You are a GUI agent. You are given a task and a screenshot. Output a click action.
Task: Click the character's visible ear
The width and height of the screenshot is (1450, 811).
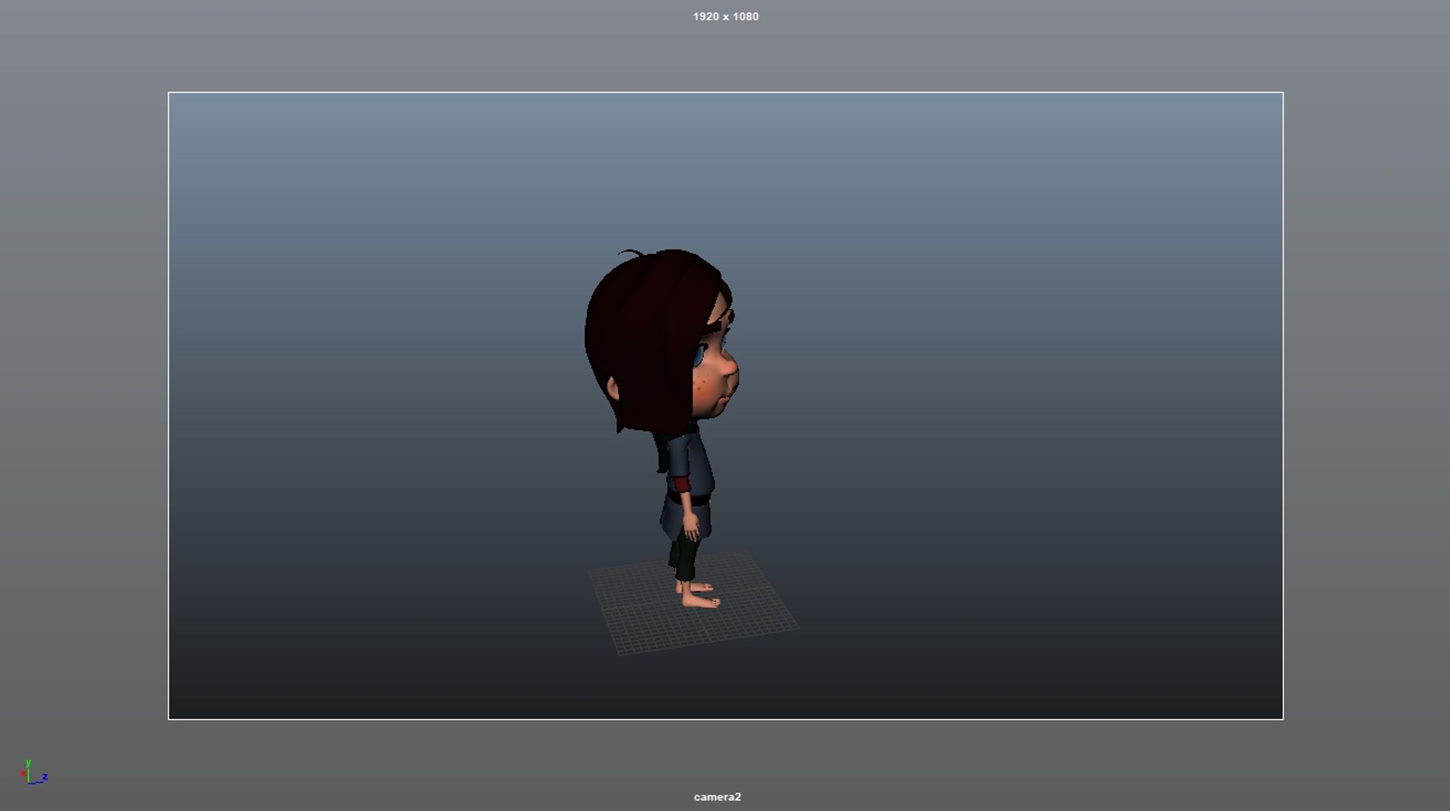click(612, 390)
